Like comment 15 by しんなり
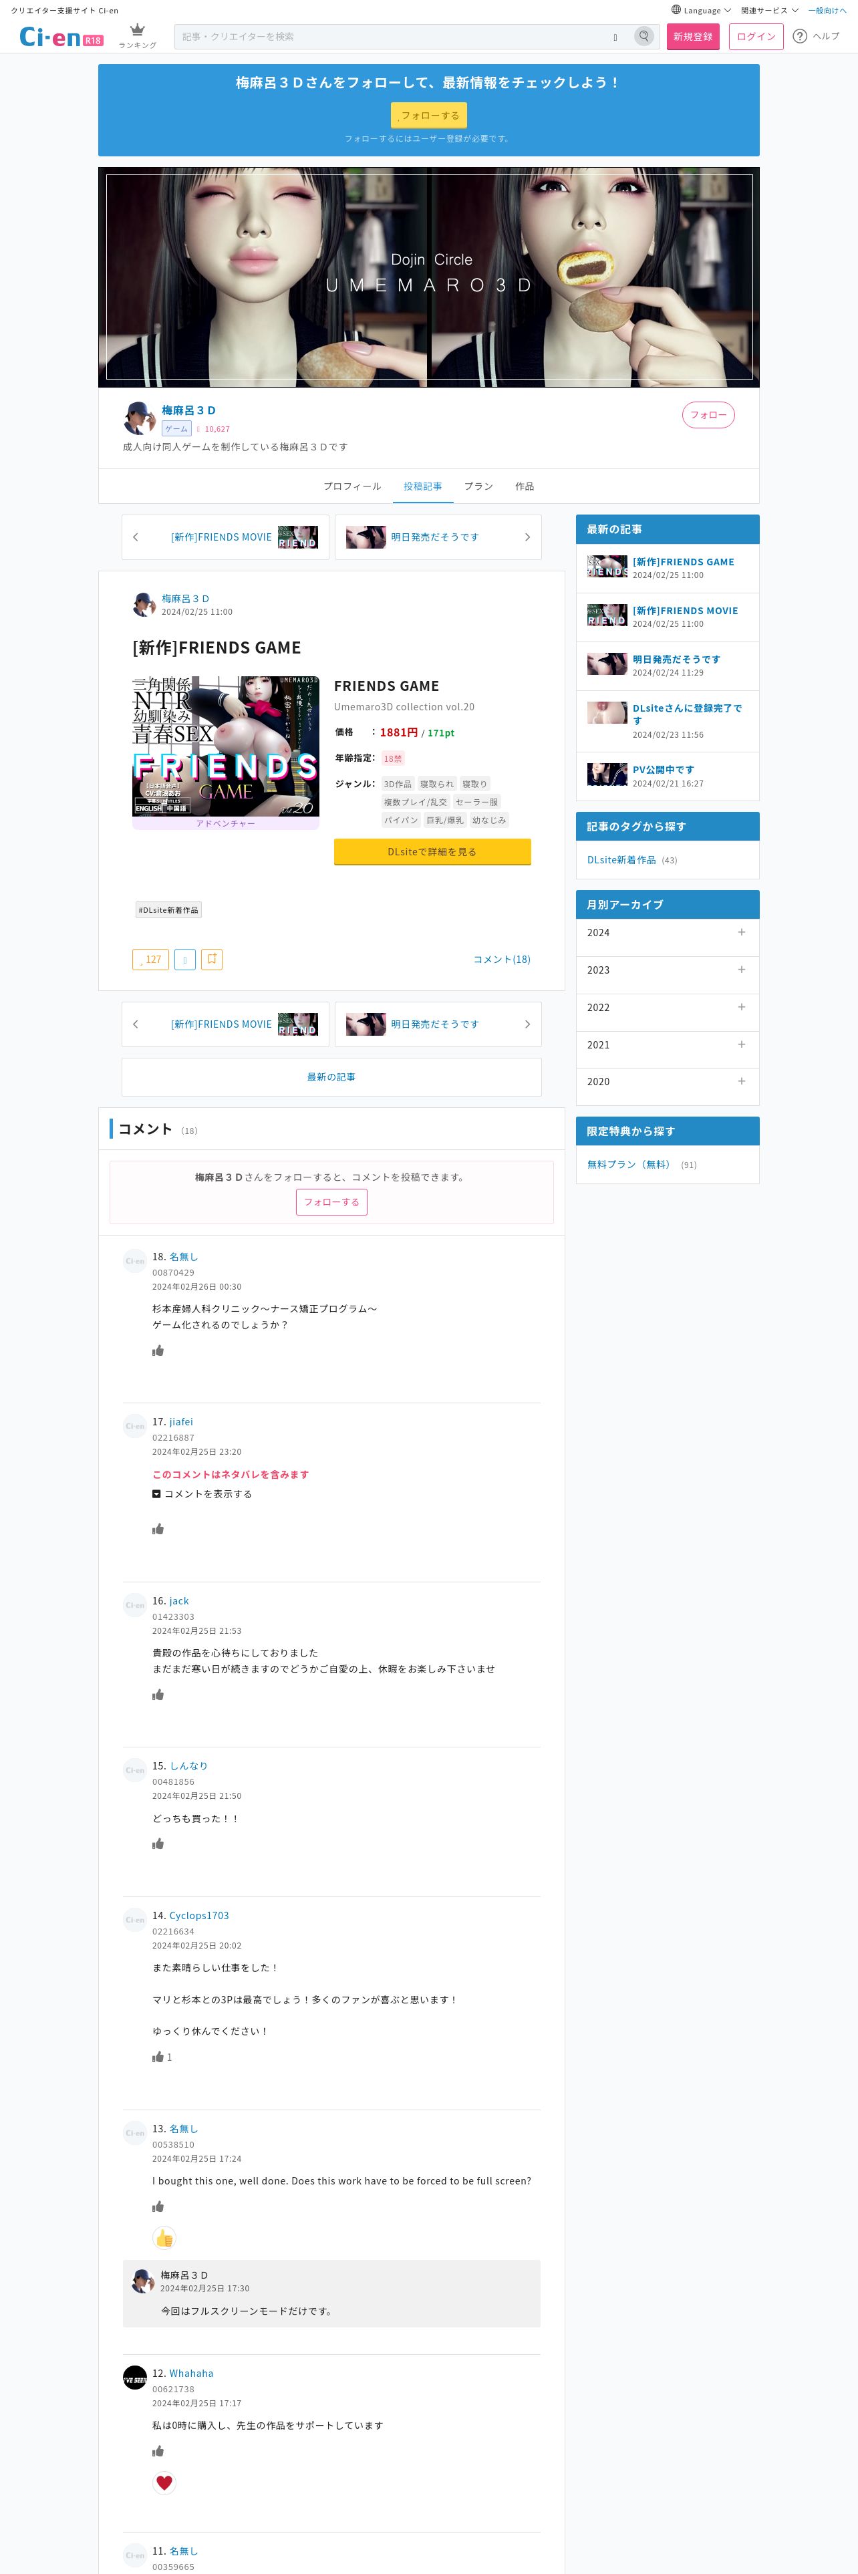This screenshot has width=858, height=2574. pyautogui.click(x=158, y=1844)
